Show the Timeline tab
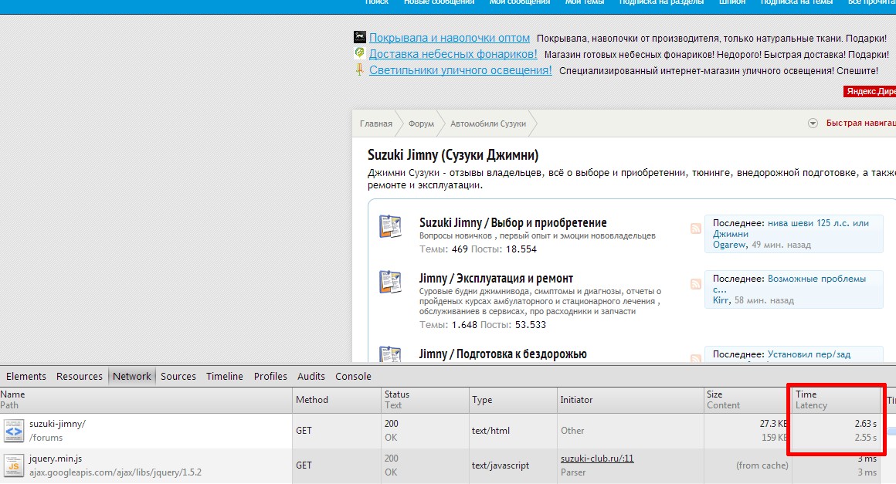 tap(225, 376)
